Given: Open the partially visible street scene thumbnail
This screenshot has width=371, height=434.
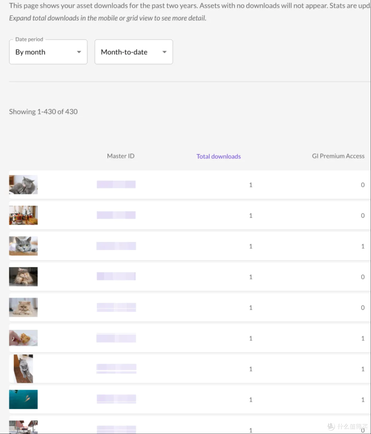Looking at the screenshot, I should click(23, 427).
